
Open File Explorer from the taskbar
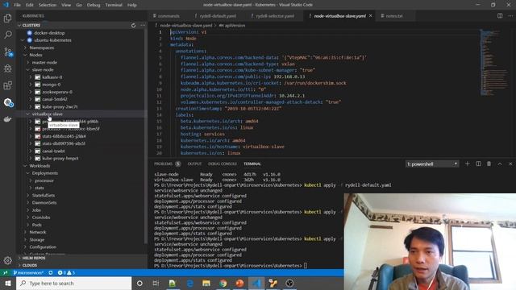pyautogui.click(x=206, y=283)
